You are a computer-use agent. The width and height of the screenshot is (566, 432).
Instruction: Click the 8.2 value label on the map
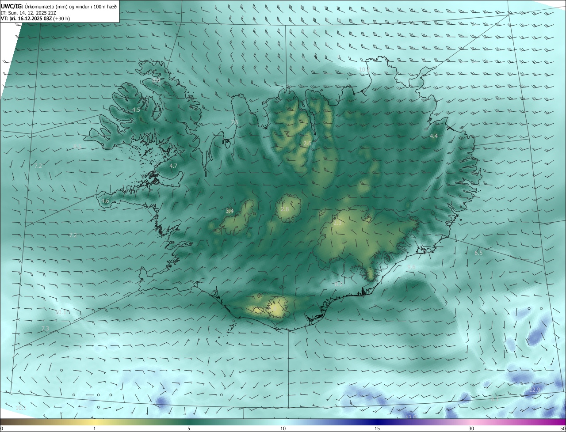point(339,284)
